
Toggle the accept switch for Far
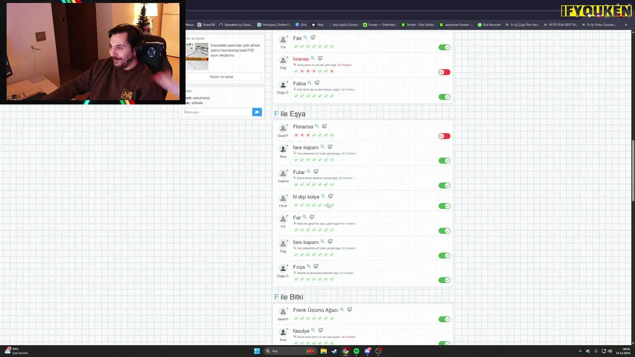tap(444, 231)
